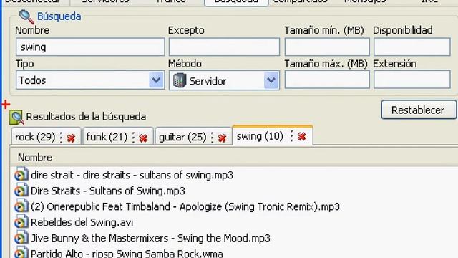
Task: Click the Restablecer button
Action: pos(419,110)
